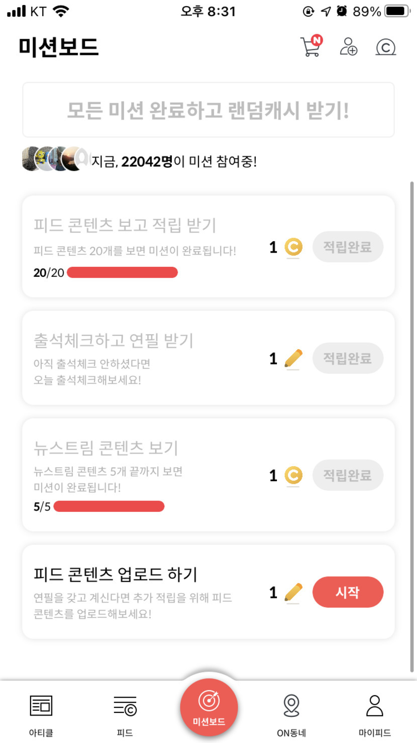Open the shopping cart icon
This screenshot has height=743, width=417.
(310, 47)
